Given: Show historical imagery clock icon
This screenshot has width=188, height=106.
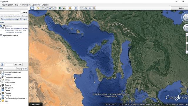Looking at the screenshot, I should point(60,8).
